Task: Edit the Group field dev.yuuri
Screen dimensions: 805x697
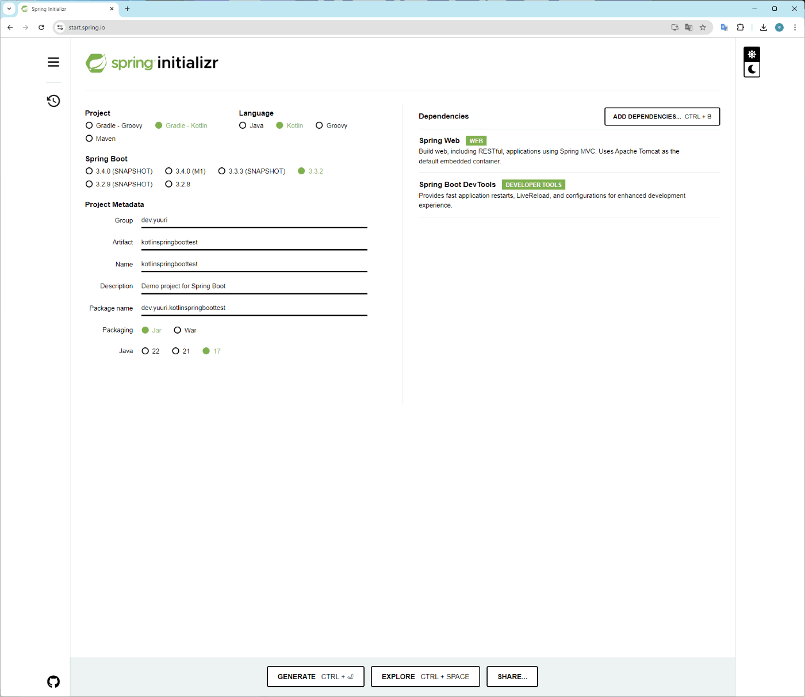Action: pyautogui.click(x=254, y=220)
